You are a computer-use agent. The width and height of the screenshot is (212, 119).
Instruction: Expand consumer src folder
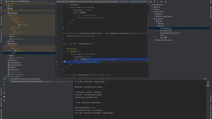8,37
